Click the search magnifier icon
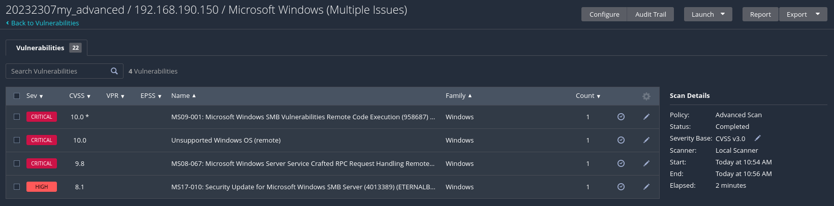The image size is (834, 206). 114,71
